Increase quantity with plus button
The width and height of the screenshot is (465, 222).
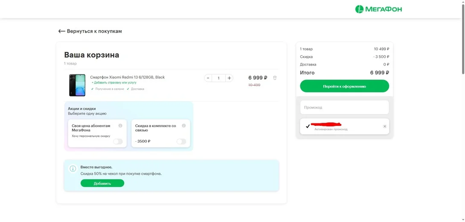tap(229, 78)
